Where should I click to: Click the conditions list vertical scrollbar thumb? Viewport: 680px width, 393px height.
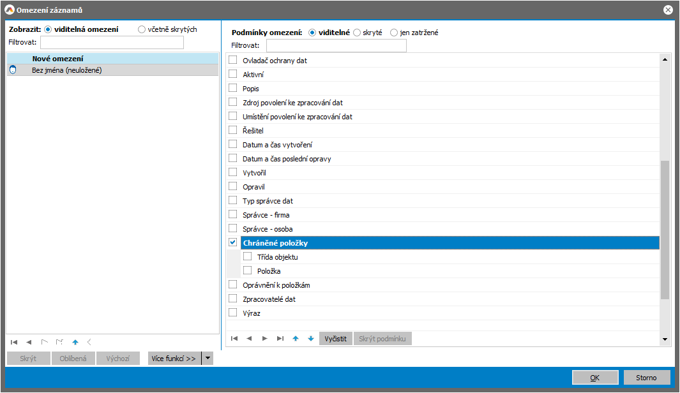[664, 230]
